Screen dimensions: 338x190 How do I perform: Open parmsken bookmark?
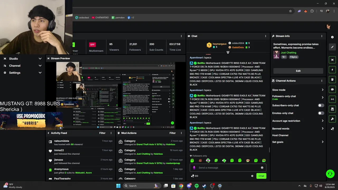click(x=118, y=18)
